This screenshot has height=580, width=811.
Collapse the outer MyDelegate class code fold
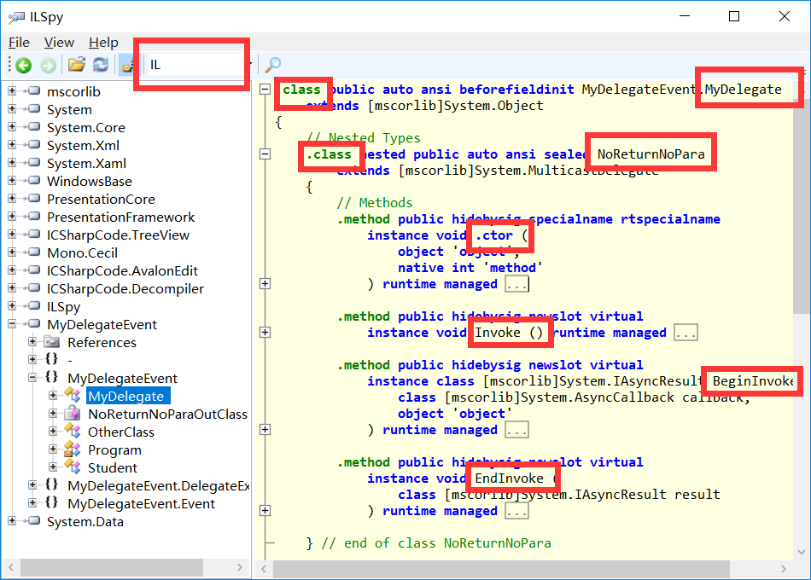tap(265, 89)
